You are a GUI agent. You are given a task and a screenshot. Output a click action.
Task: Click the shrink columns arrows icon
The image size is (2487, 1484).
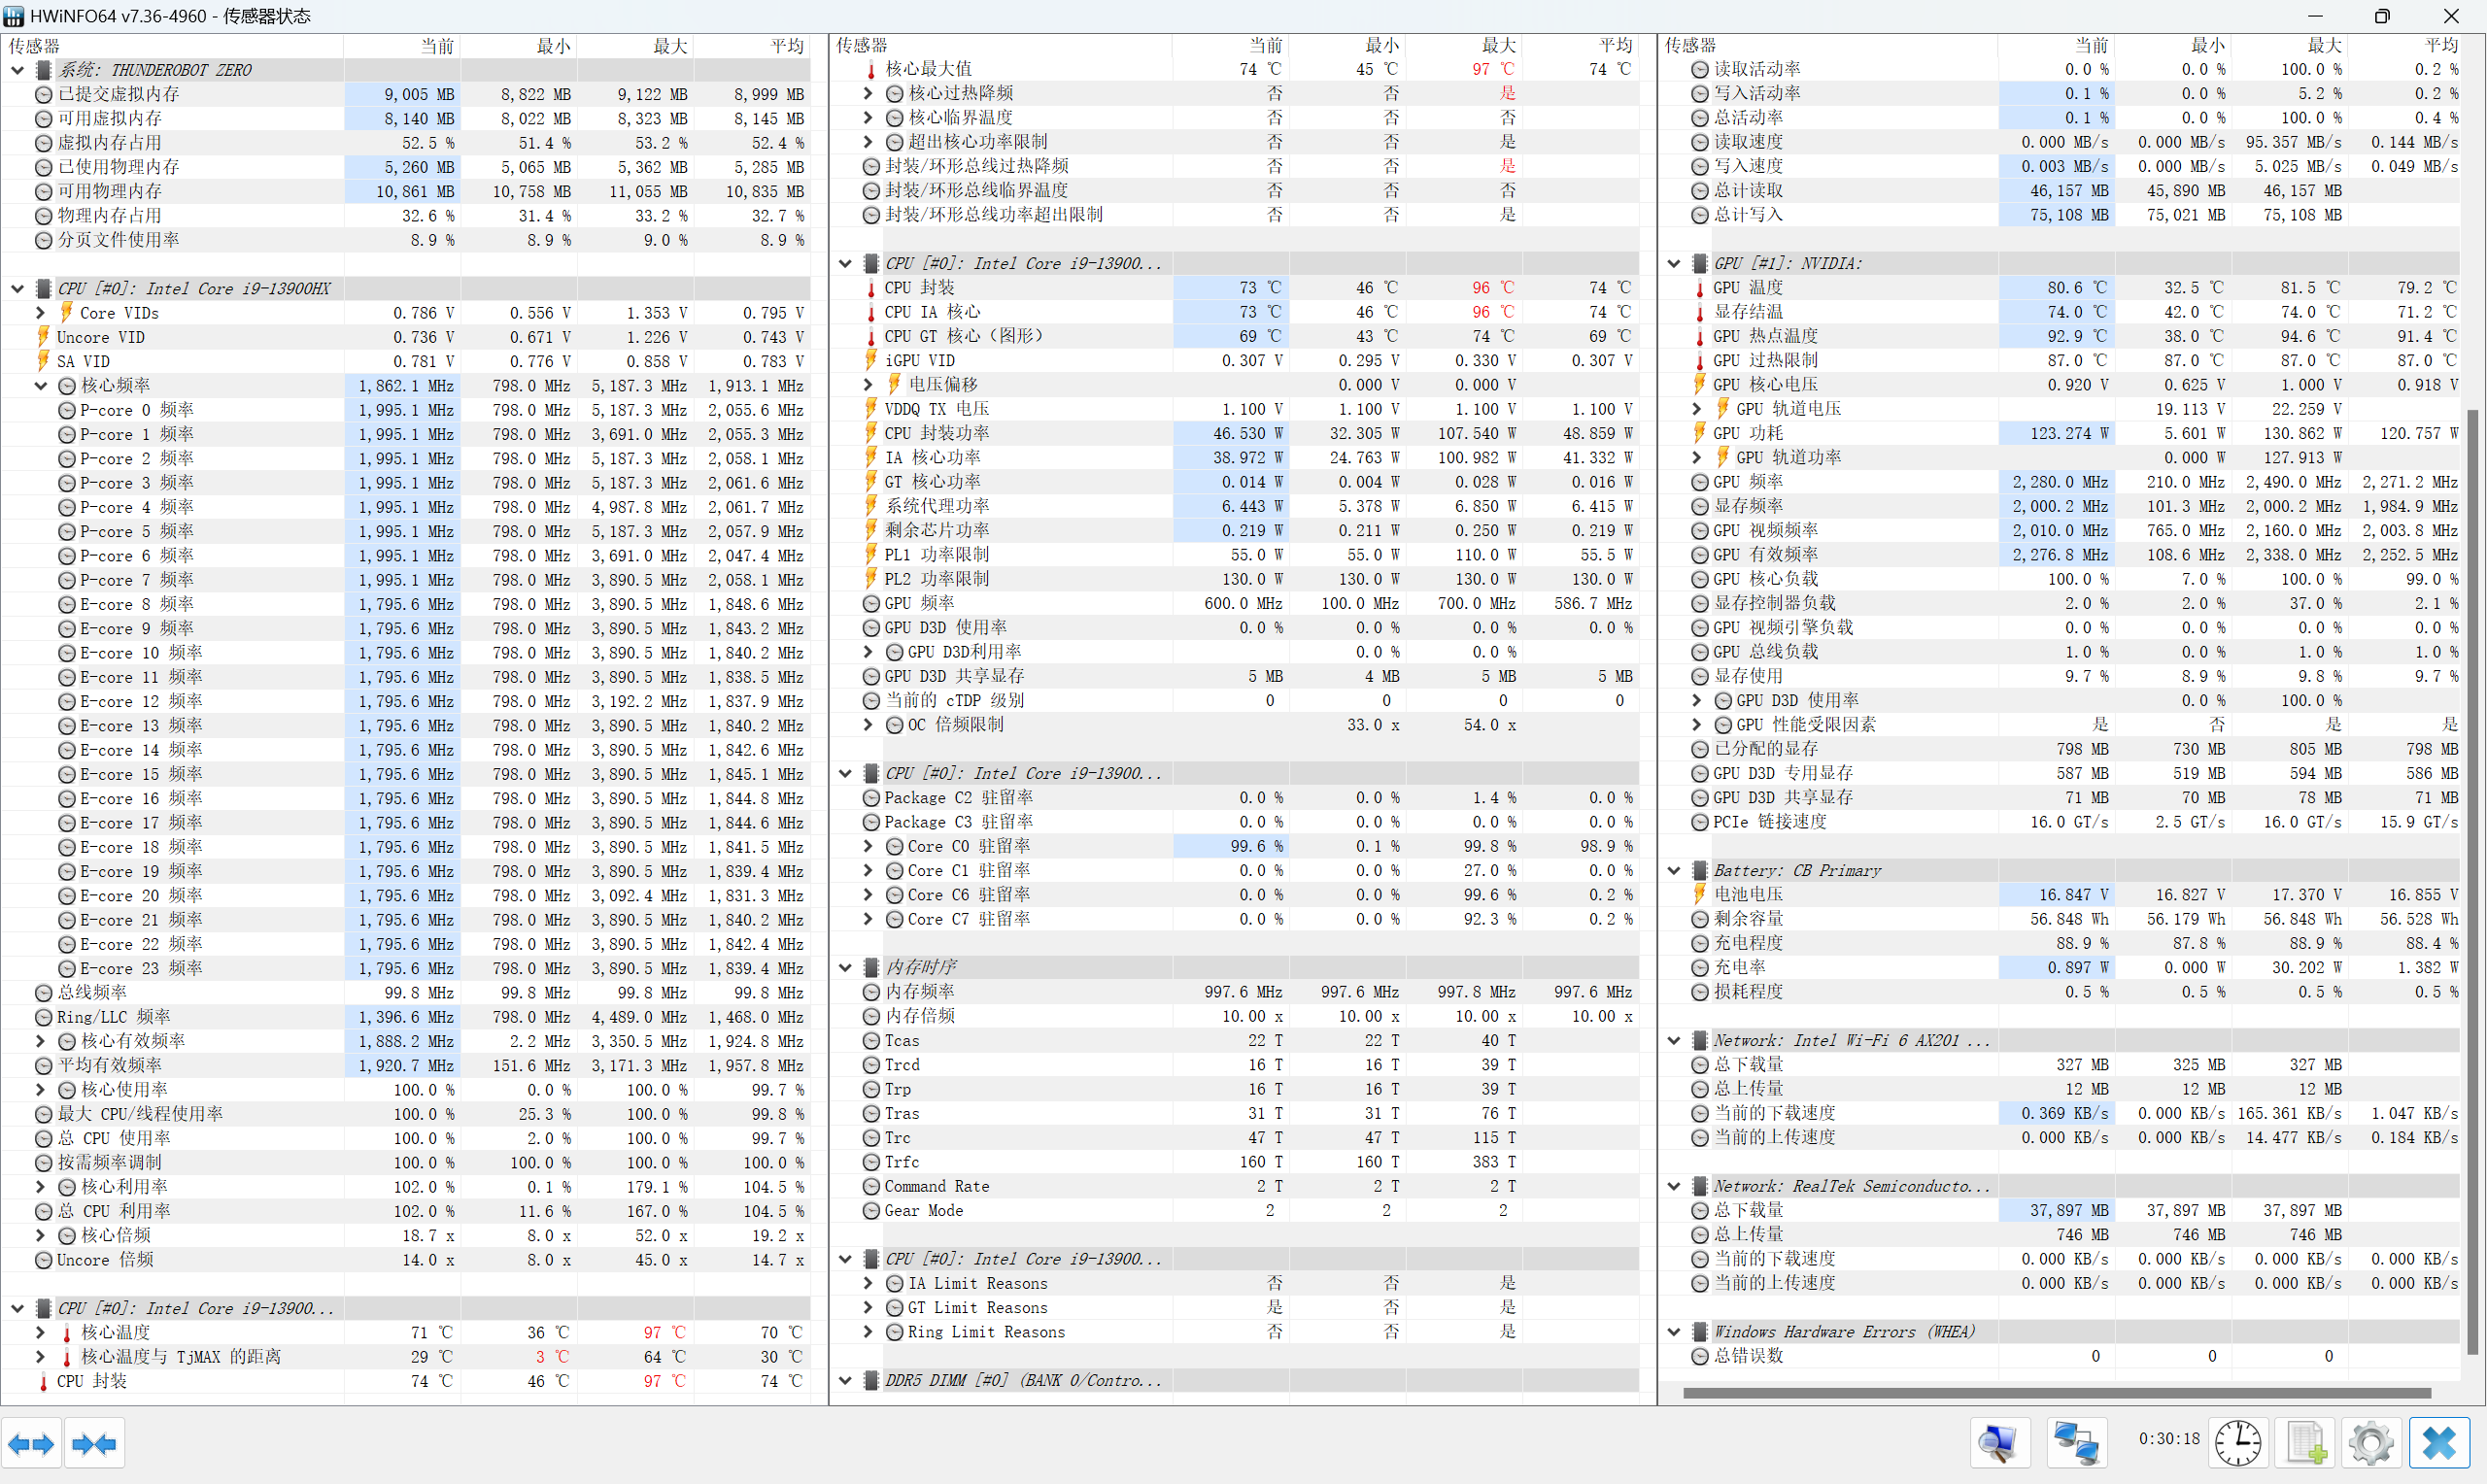coord(94,1443)
